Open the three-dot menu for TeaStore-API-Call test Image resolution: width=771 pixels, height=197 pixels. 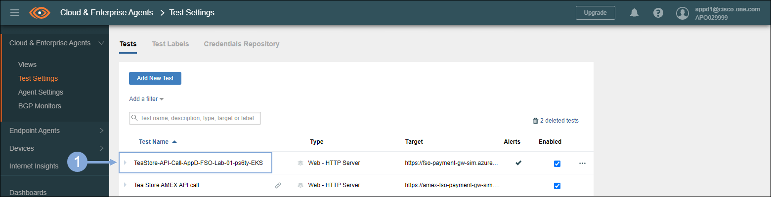[582, 163]
